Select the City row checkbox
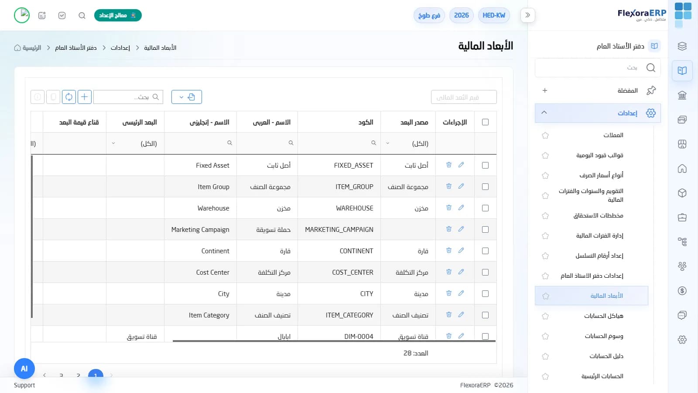 485,293
